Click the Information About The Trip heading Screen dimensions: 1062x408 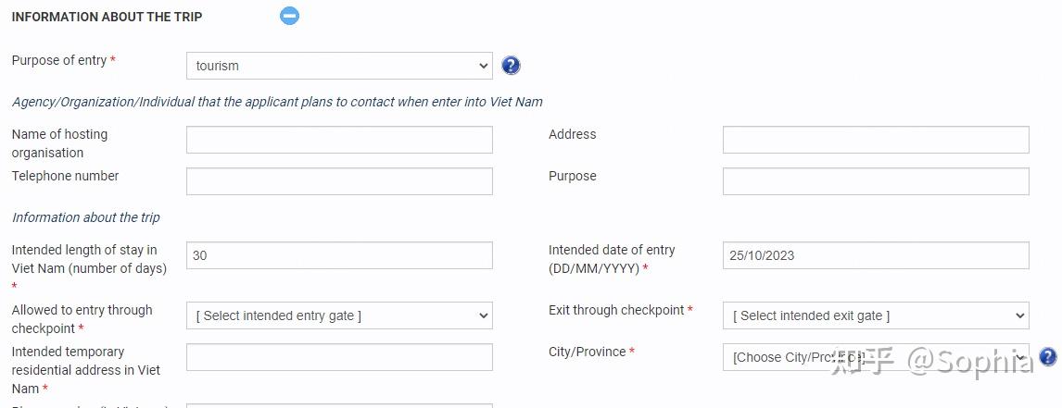coord(107,18)
